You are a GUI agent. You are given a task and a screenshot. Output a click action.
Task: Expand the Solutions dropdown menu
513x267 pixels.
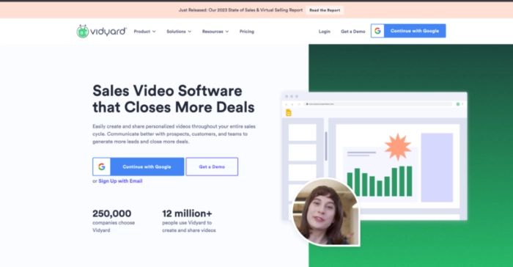click(x=179, y=32)
